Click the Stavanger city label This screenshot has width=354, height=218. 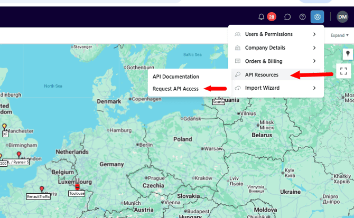(82, 47)
